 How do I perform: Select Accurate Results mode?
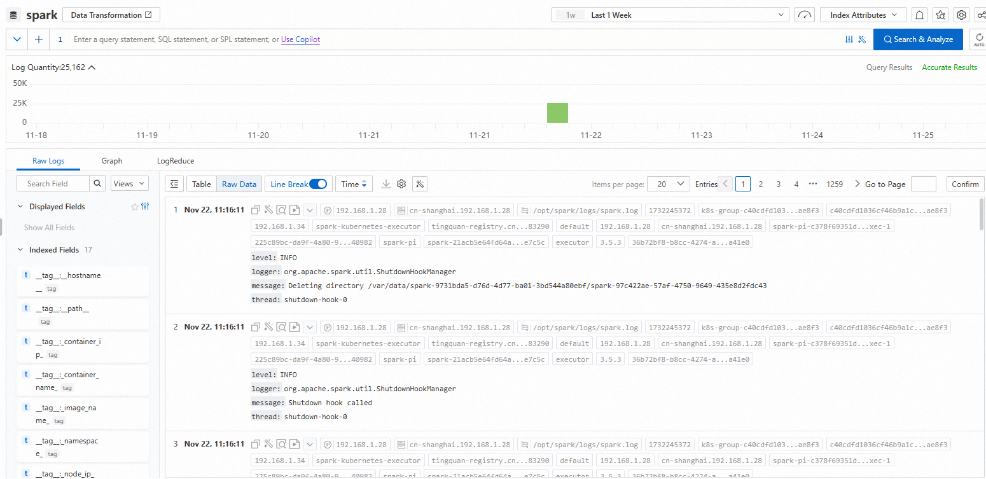click(949, 67)
